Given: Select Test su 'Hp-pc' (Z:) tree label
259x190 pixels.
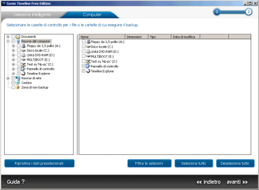Looking at the screenshot, I should pos(40,64).
